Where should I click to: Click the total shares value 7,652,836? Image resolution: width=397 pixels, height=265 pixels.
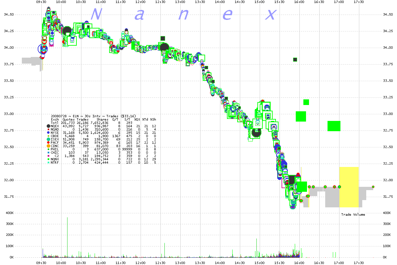(x=100, y=123)
